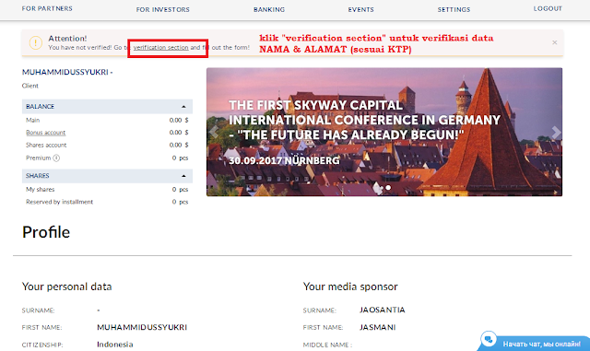Click the yellow exclamation warning icon
The image size is (590, 351).
coord(36,42)
